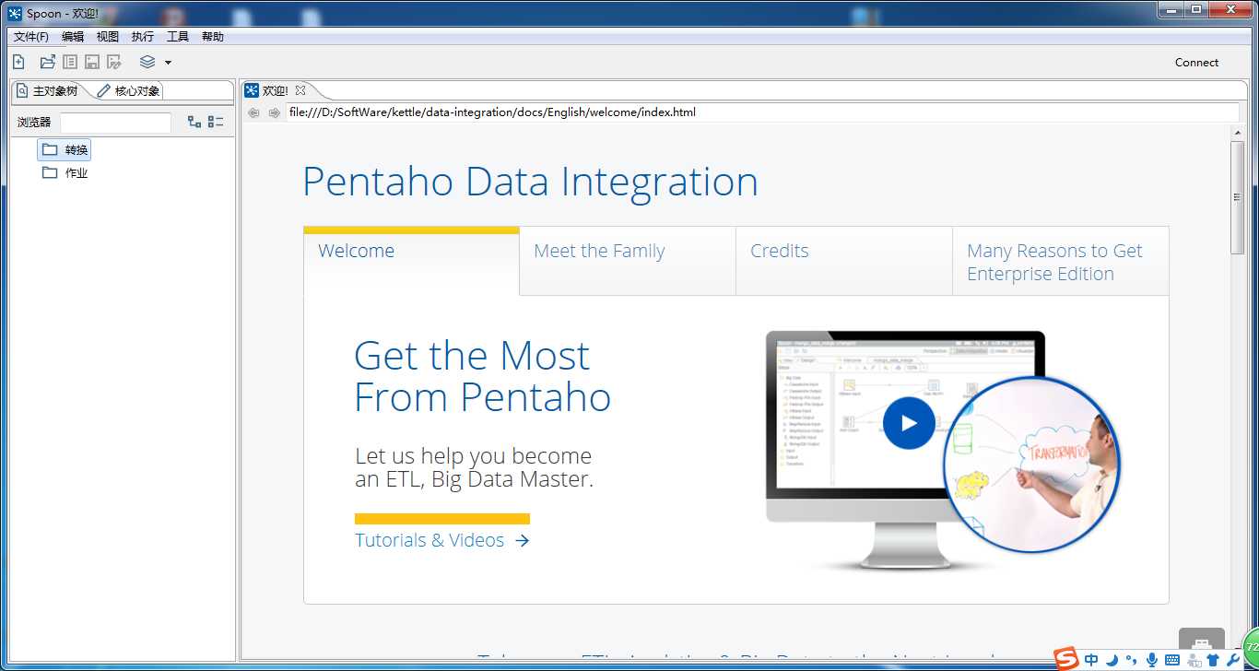Click the perspectives layers icon in toolbar
The height and width of the screenshot is (671, 1259).
point(147,62)
